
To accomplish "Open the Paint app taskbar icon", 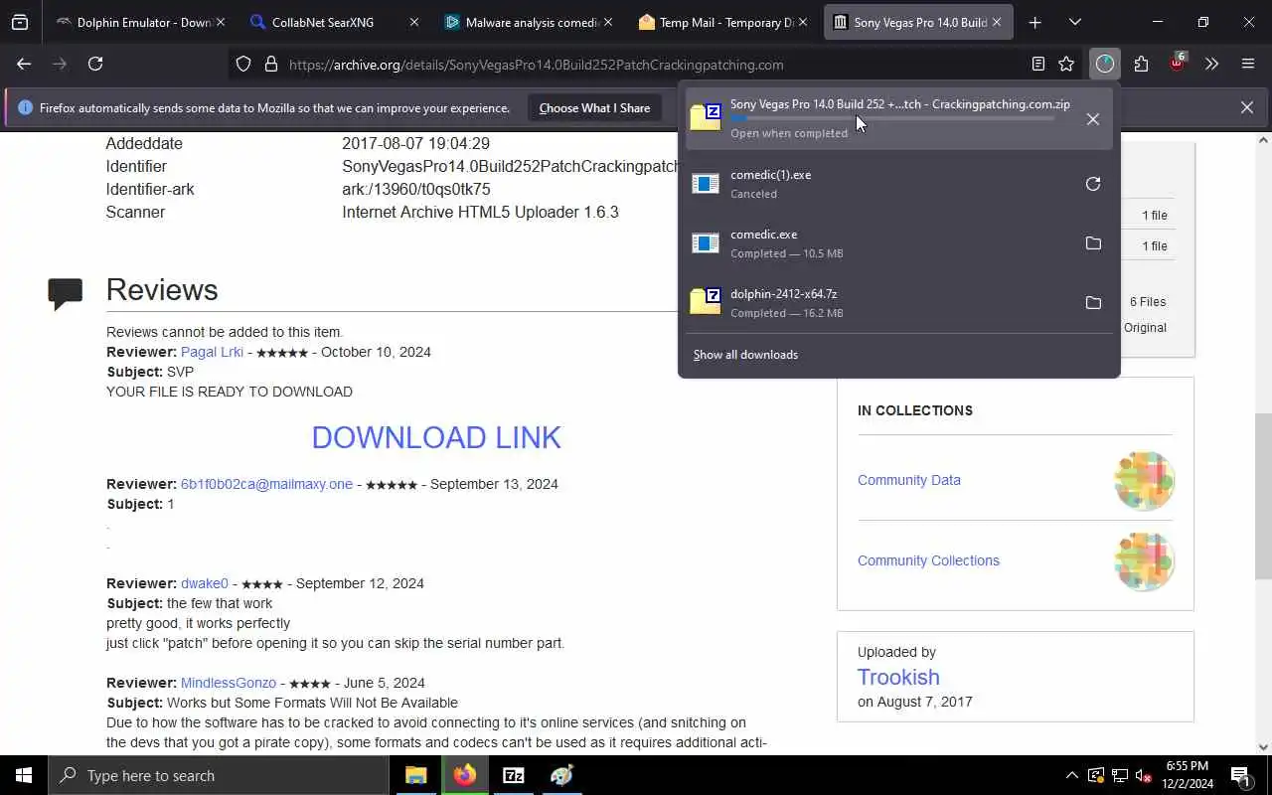I will pyautogui.click(x=562, y=775).
